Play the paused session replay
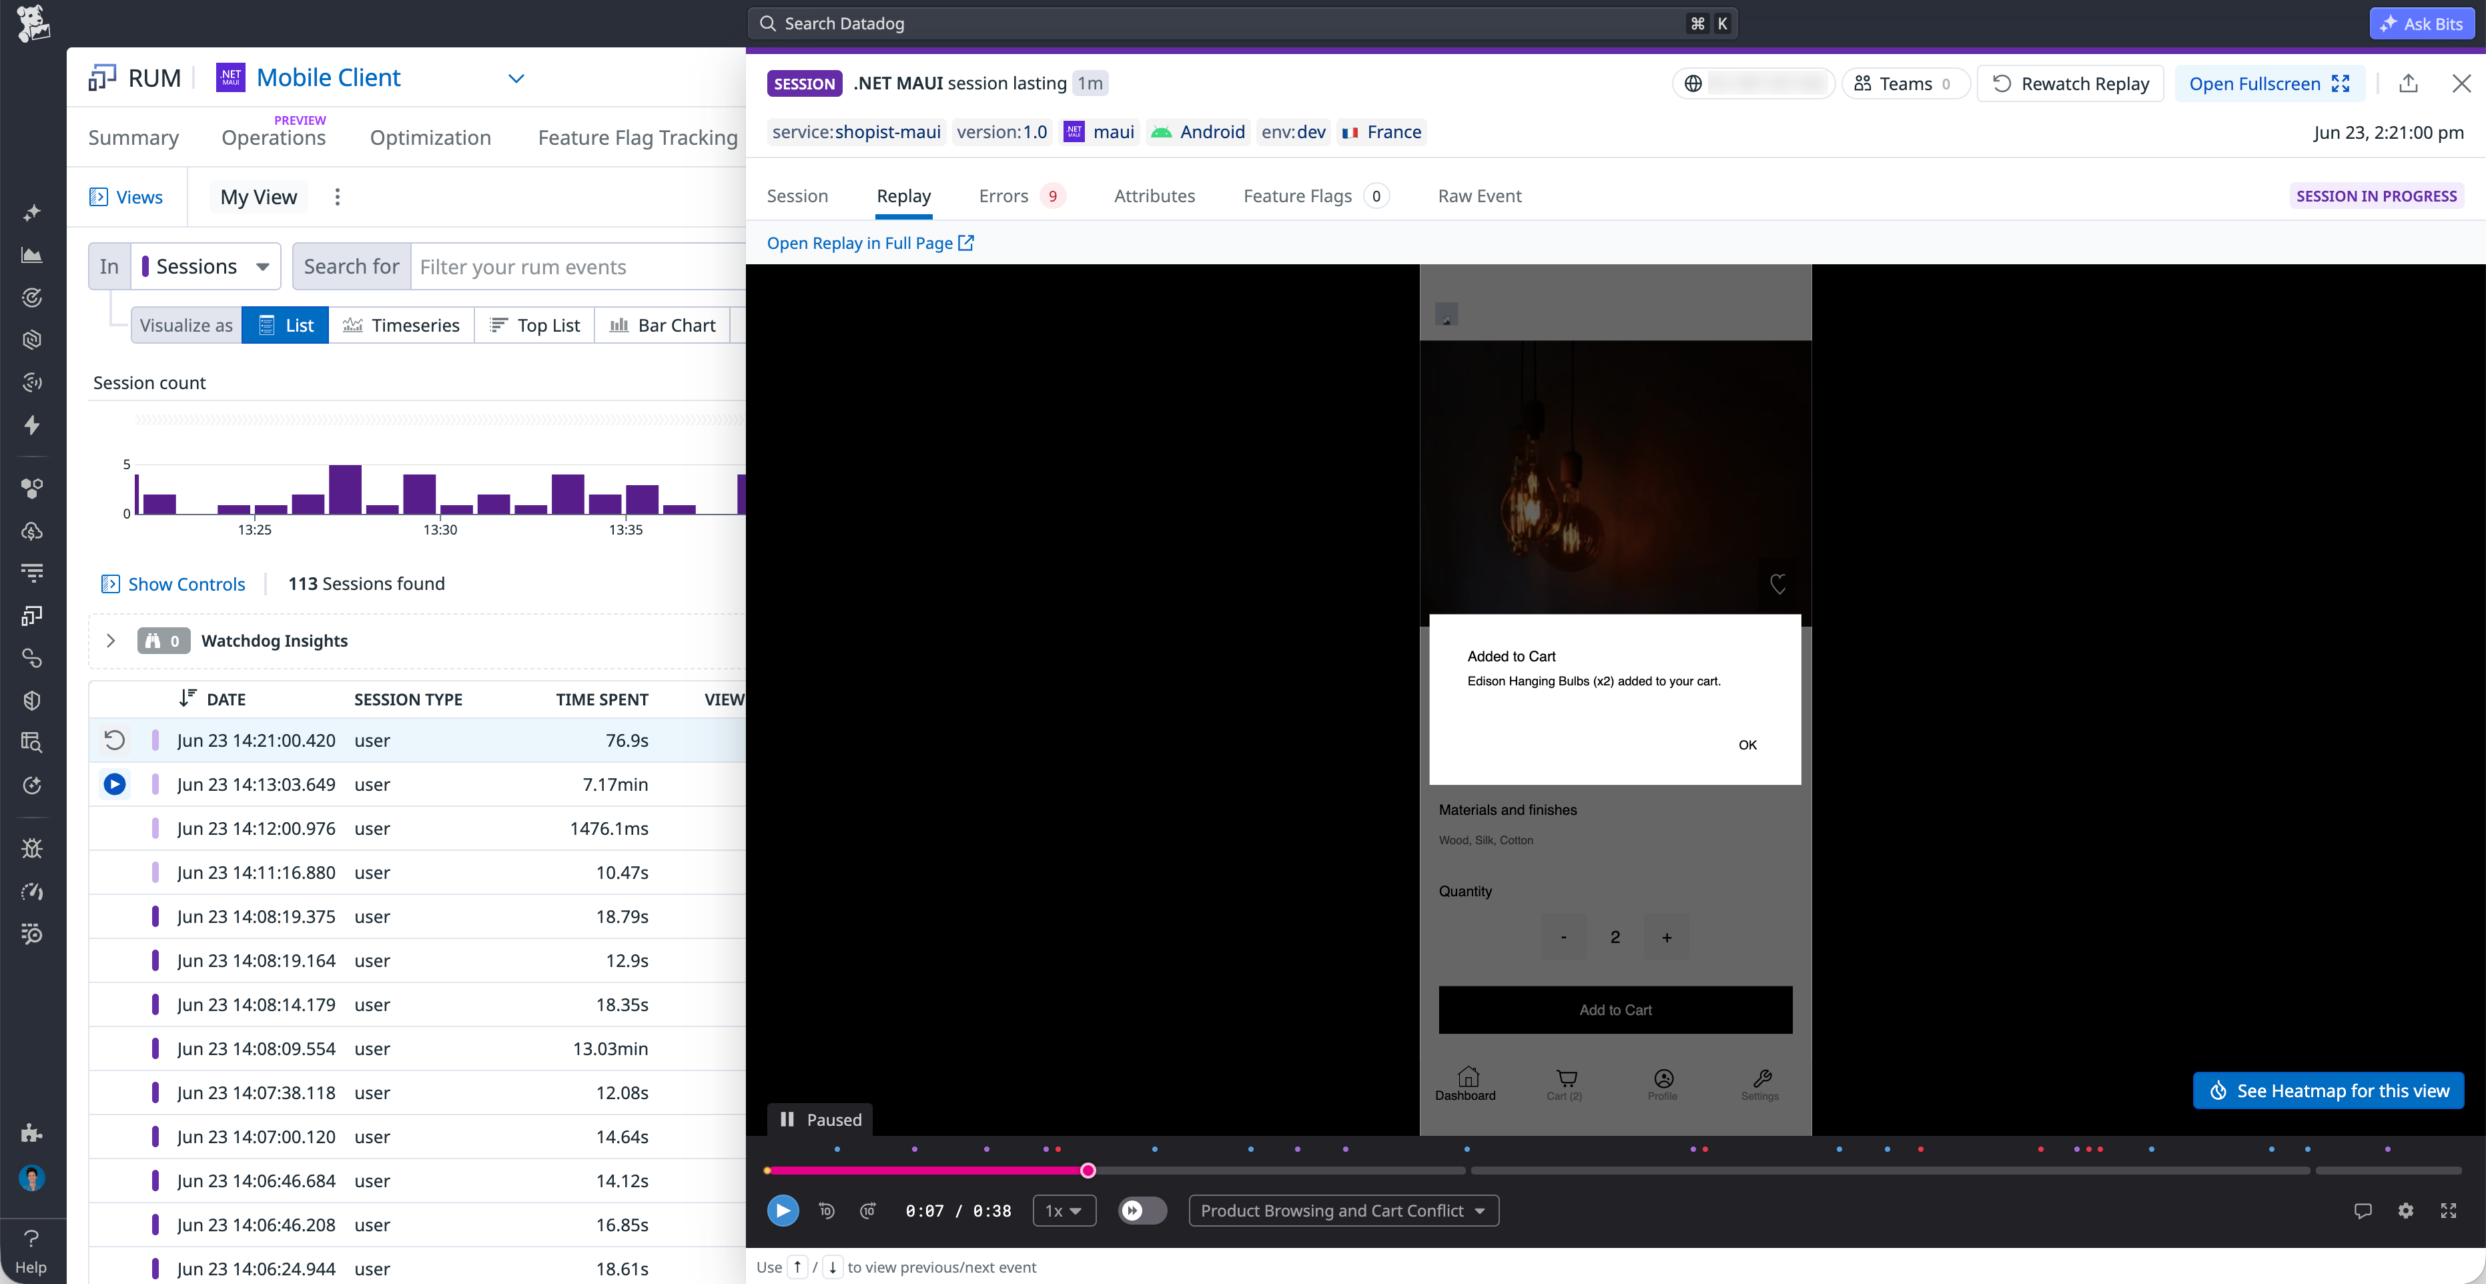Viewport: 2486px width, 1284px height. 783,1211
